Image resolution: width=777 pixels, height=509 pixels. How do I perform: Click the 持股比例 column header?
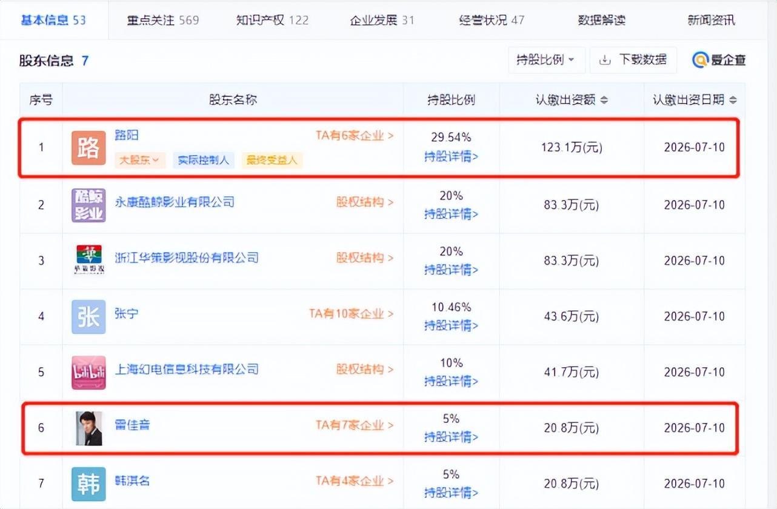[x=451, y=100]
